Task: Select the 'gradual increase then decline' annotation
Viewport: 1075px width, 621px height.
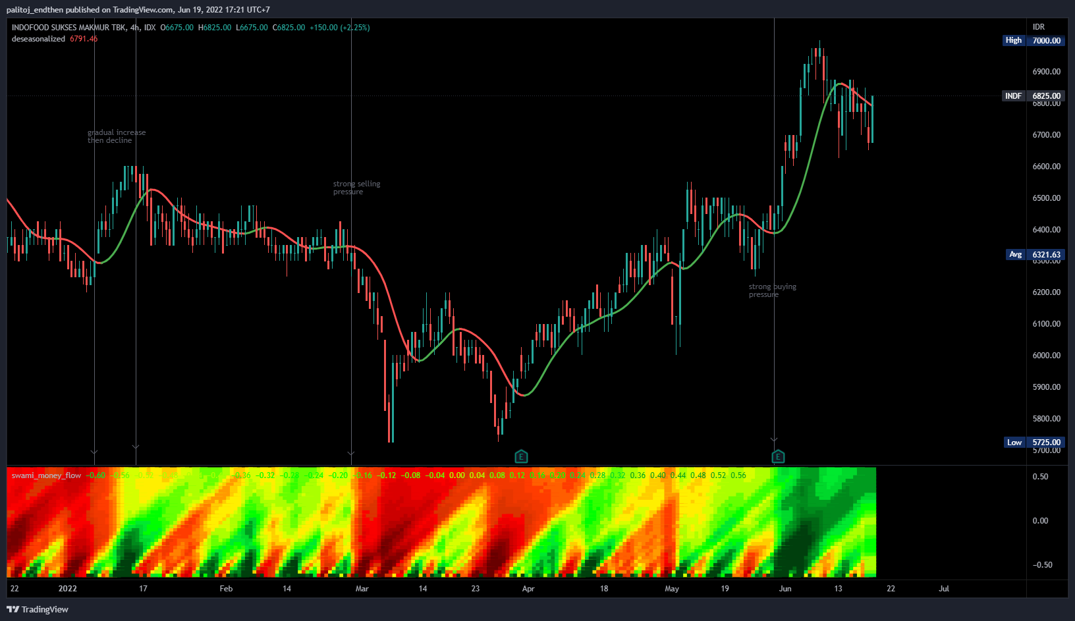Action: [117, 136]
